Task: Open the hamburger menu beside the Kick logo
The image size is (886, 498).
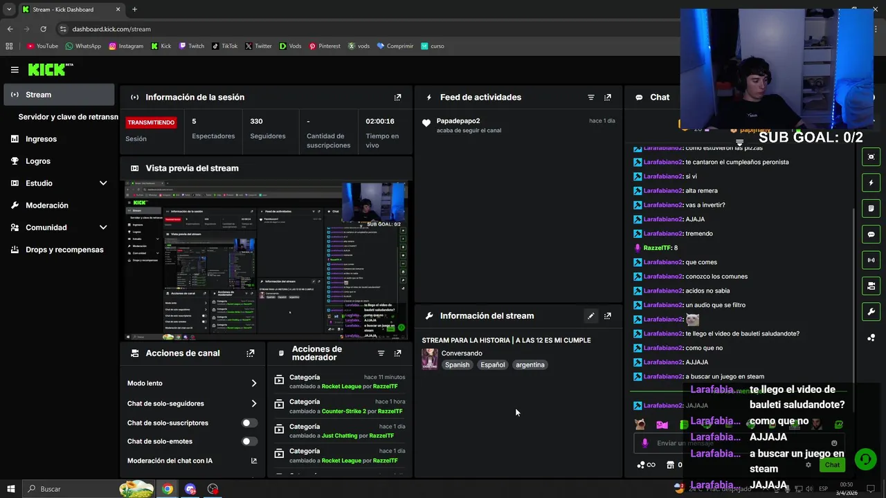Action: click(15, 70)
